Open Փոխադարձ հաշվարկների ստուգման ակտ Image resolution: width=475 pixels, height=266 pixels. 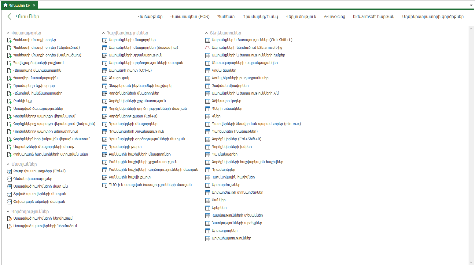pyautogui.click(x=51, y=154)
